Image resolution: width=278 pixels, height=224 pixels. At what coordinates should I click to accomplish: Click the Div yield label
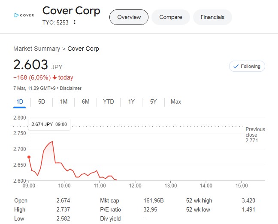pyautogui.click(x=110, y=219)
